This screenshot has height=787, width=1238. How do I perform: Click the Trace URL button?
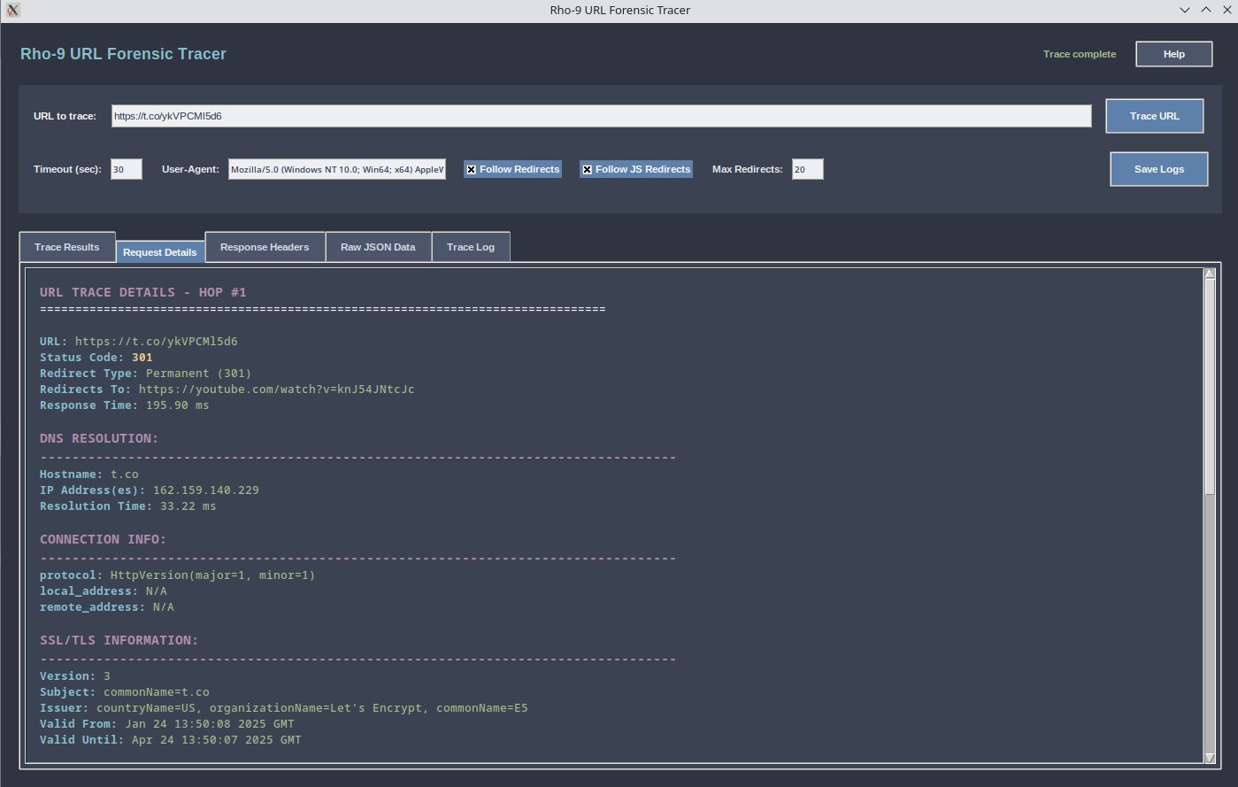point(1154,116)
